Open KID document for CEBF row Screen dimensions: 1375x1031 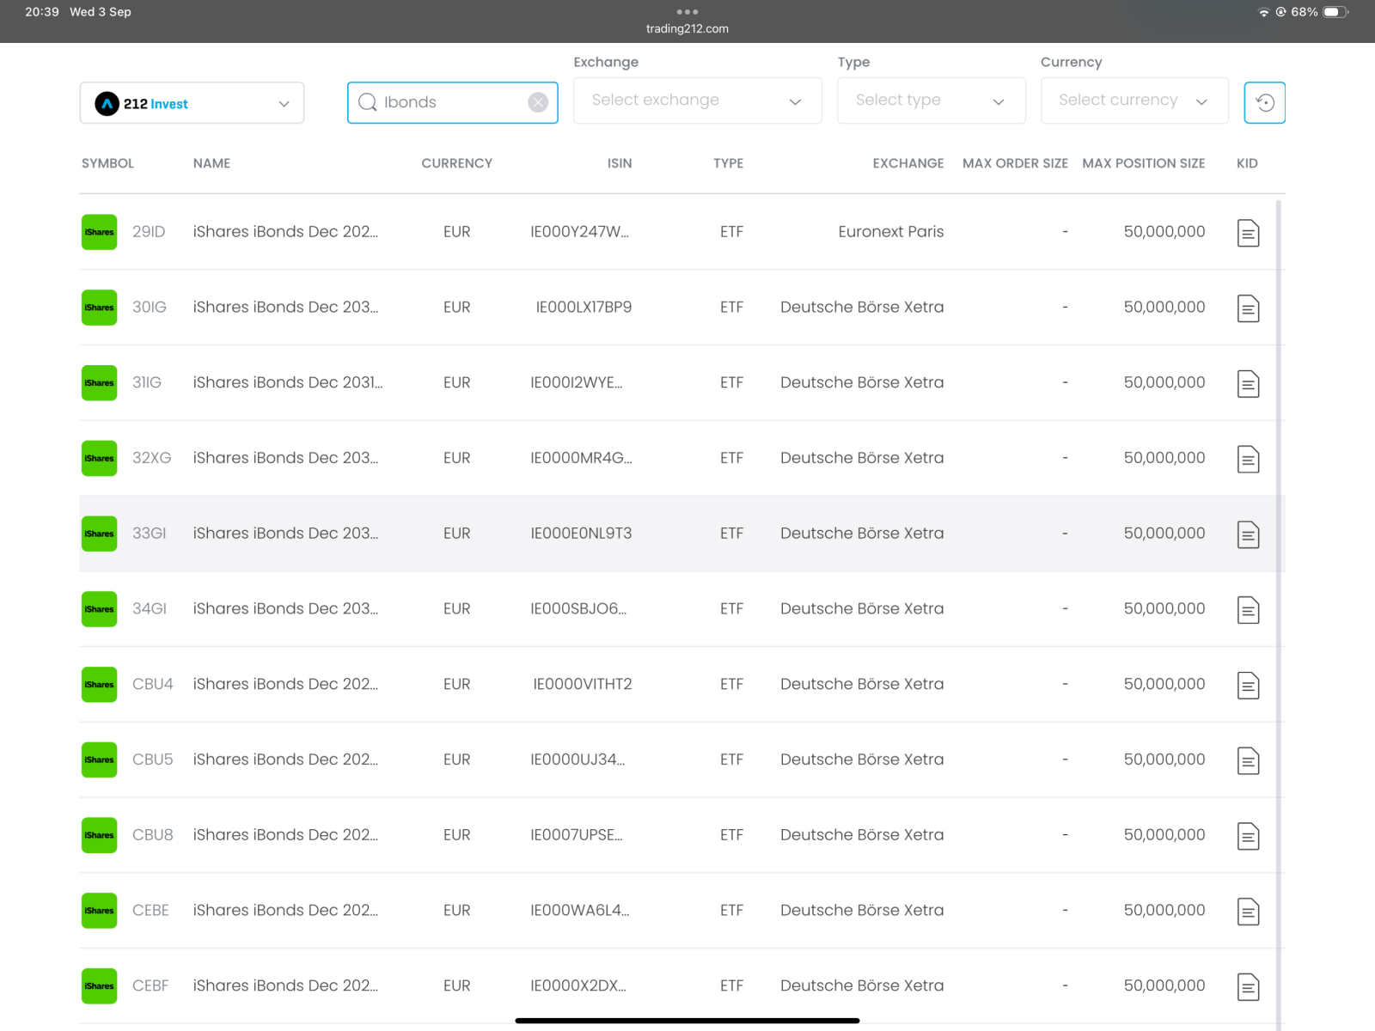pyautogui.click(x=1248, y=987)
